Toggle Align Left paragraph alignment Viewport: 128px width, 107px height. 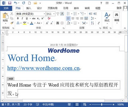click(68, 18)
